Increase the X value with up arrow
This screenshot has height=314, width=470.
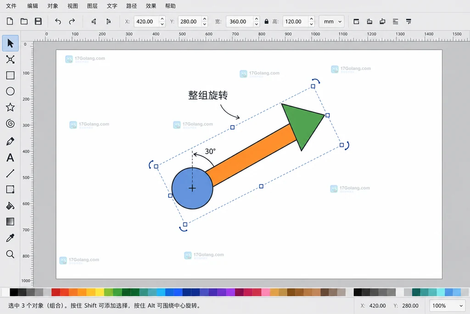tap(162, 18)
